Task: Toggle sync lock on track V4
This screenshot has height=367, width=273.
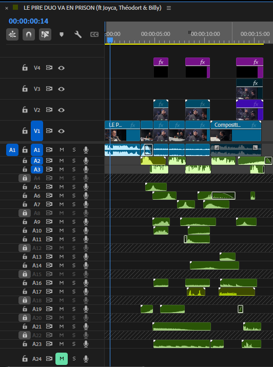Action: (49, 68)
